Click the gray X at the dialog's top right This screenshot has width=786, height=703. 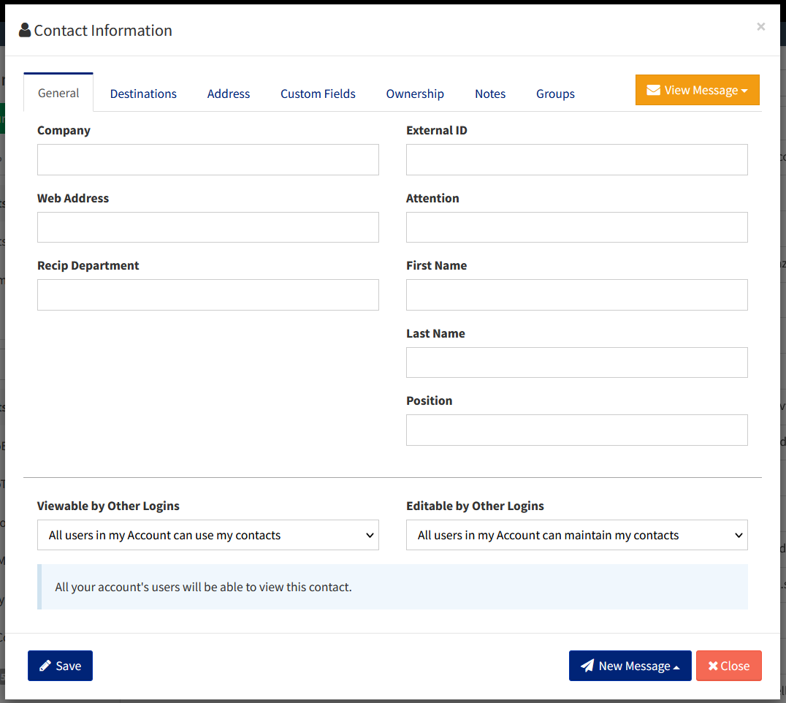[x=760, y=26]
